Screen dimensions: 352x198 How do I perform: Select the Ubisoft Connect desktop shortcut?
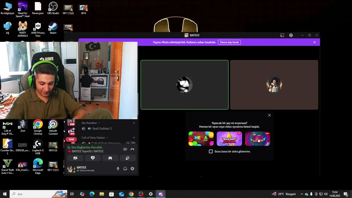coord(53,127)
